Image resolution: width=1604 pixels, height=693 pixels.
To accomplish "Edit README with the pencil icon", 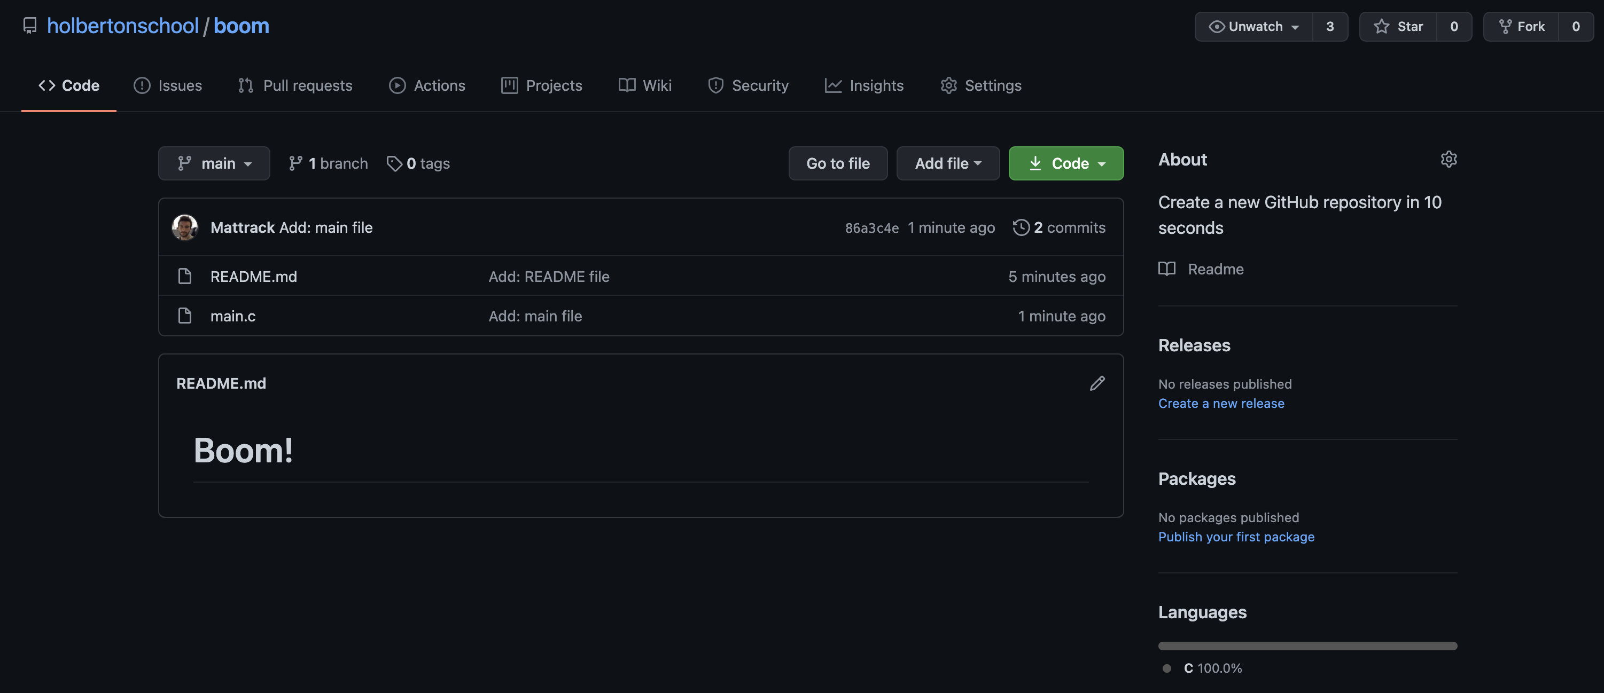I will point(1097,383).
